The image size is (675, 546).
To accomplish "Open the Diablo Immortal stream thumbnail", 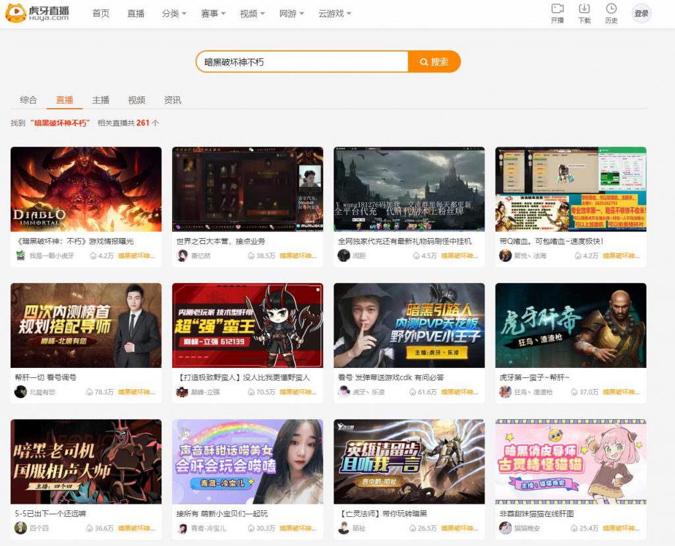I will click(86, 189).
